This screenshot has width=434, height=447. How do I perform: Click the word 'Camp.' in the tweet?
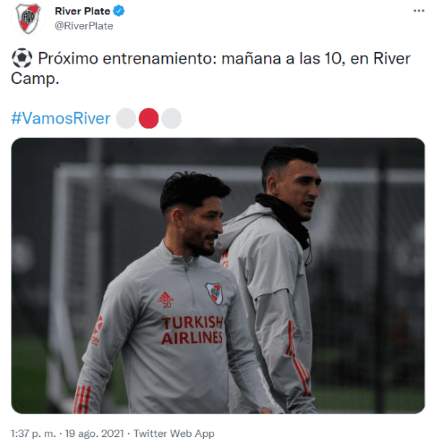pyautogui.click(x=35, y=79)
